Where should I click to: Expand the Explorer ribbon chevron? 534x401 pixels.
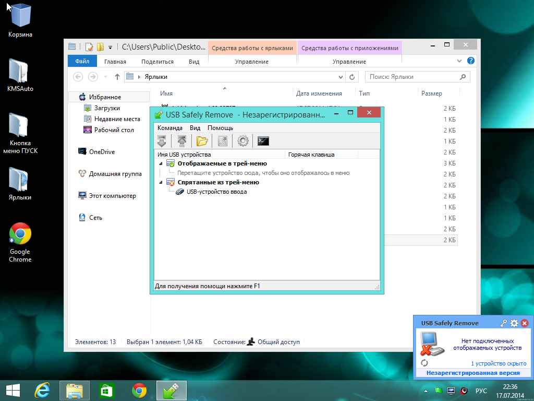pos(459,61)
